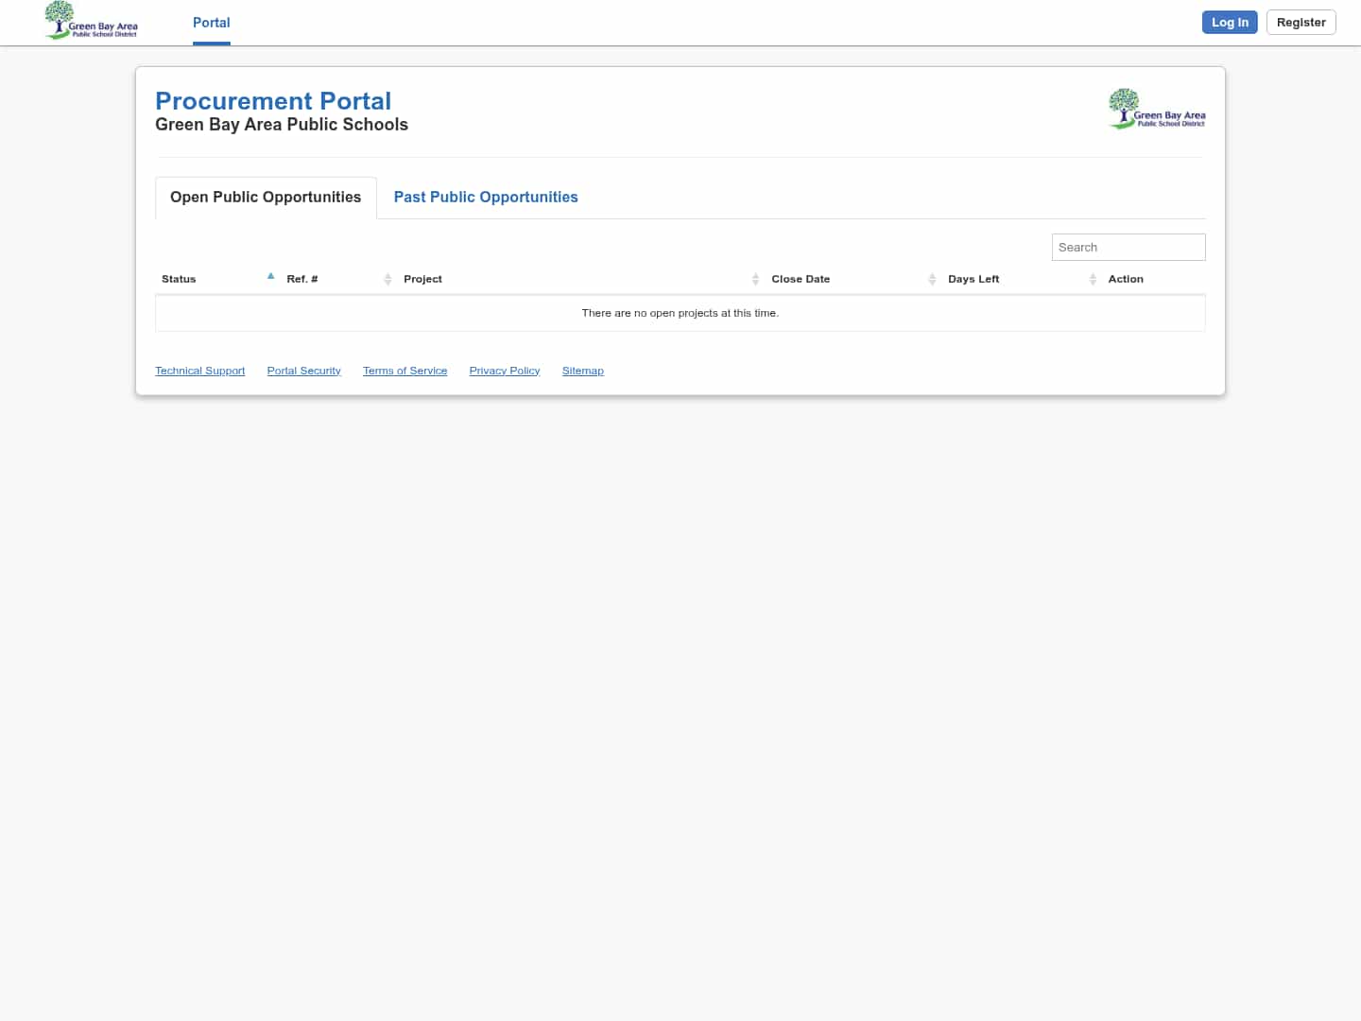Screen dimensions: 1361x1021
Task: Toggle sort order on the Status column header
Action: (x=179, y=279)
